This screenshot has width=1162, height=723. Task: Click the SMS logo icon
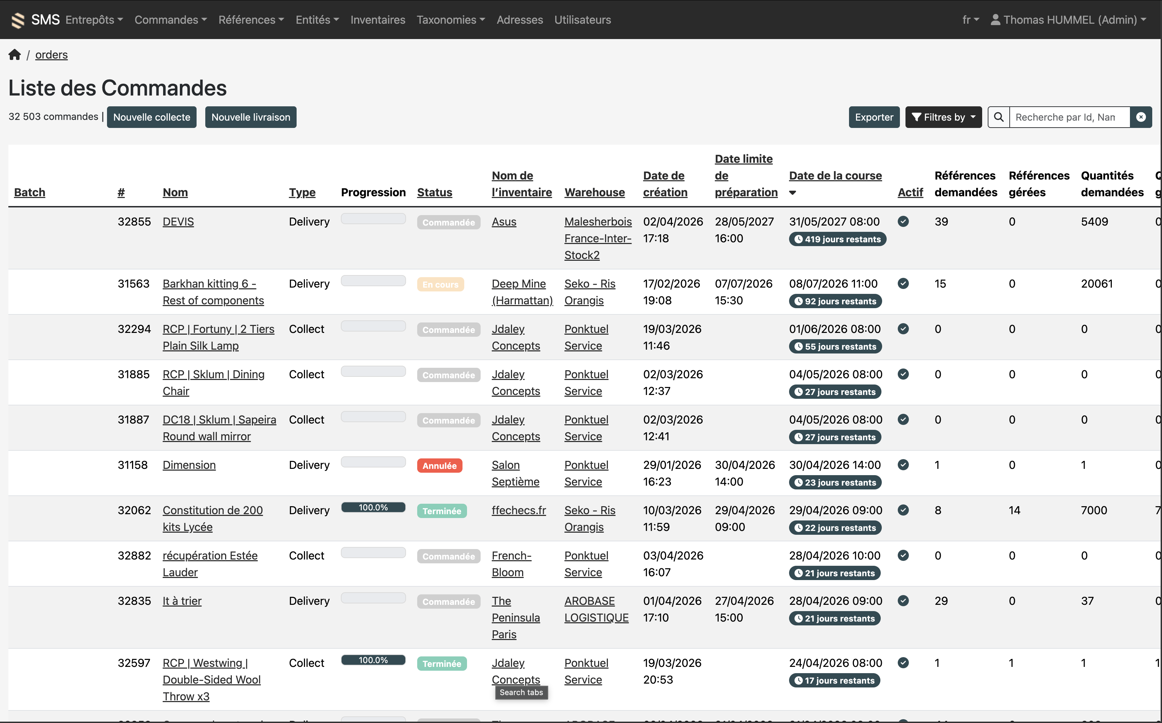click(x=18, y=20)
